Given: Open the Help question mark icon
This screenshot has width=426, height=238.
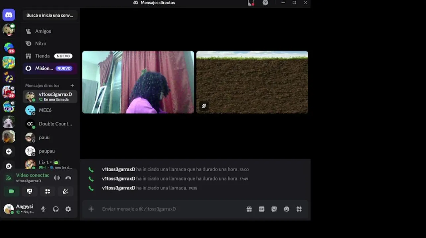Looking at the screenshot, I should [x=265, y=3].
